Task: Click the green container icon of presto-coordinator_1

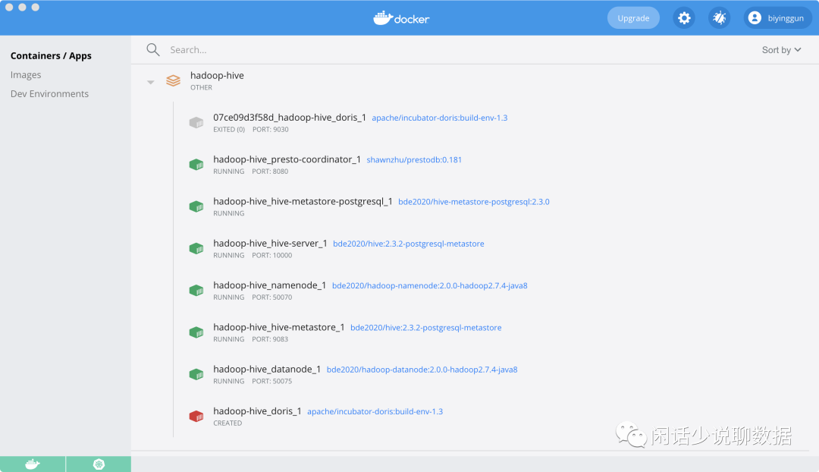Action: tap(196, 165)
